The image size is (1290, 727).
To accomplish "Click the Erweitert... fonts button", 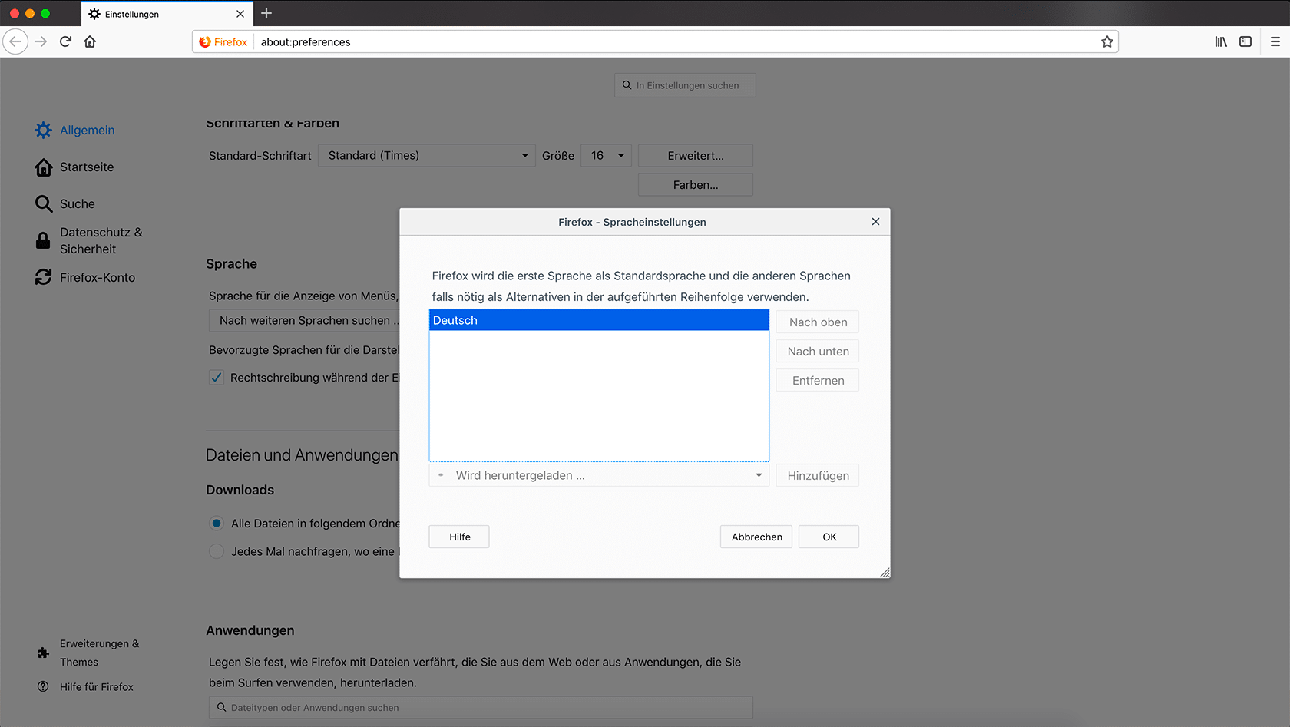I will [x=696, y=155].
